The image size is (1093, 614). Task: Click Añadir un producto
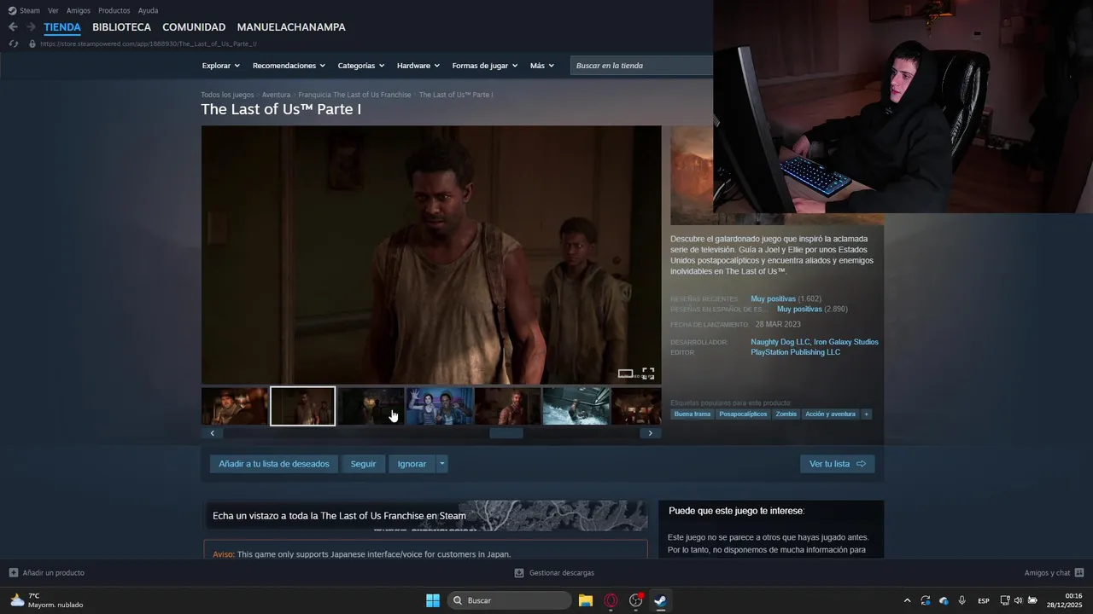(x=47, y=573)
